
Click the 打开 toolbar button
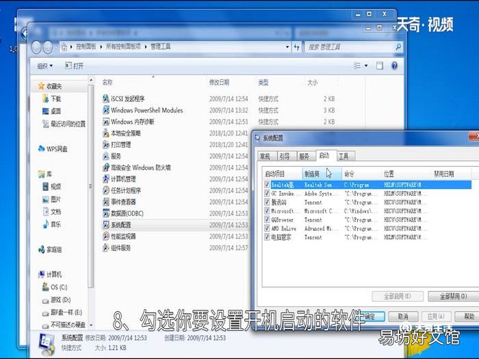tap(74, 66)
